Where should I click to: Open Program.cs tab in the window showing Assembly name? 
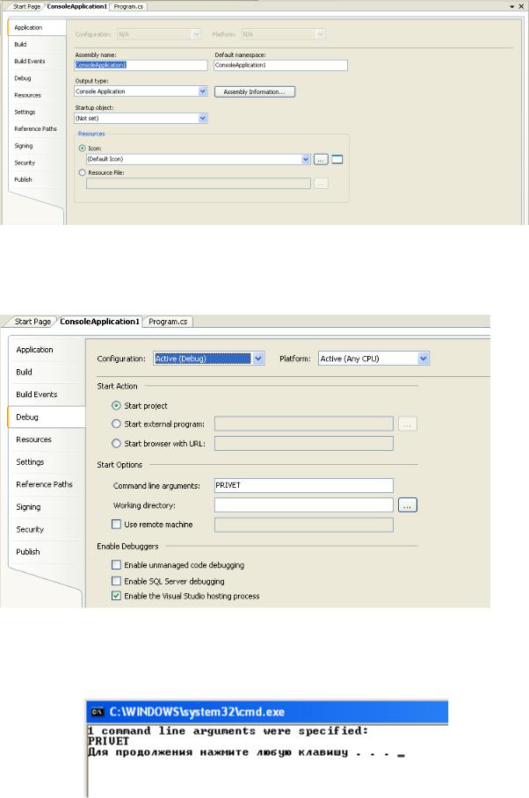point(128,7)
